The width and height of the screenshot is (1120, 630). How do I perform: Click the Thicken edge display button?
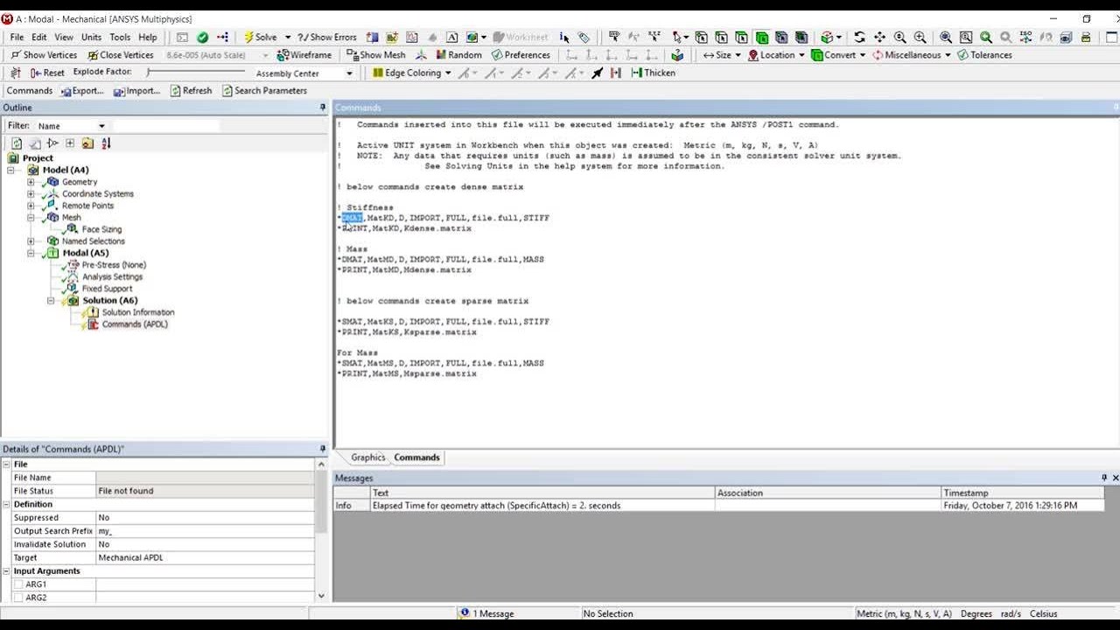[653, 73]
